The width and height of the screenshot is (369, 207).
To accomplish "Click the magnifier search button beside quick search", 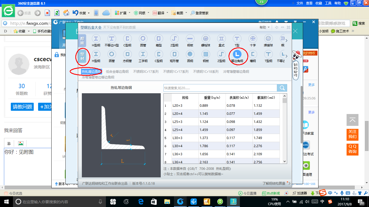I will pyautogui.click(x=282, y=88).
